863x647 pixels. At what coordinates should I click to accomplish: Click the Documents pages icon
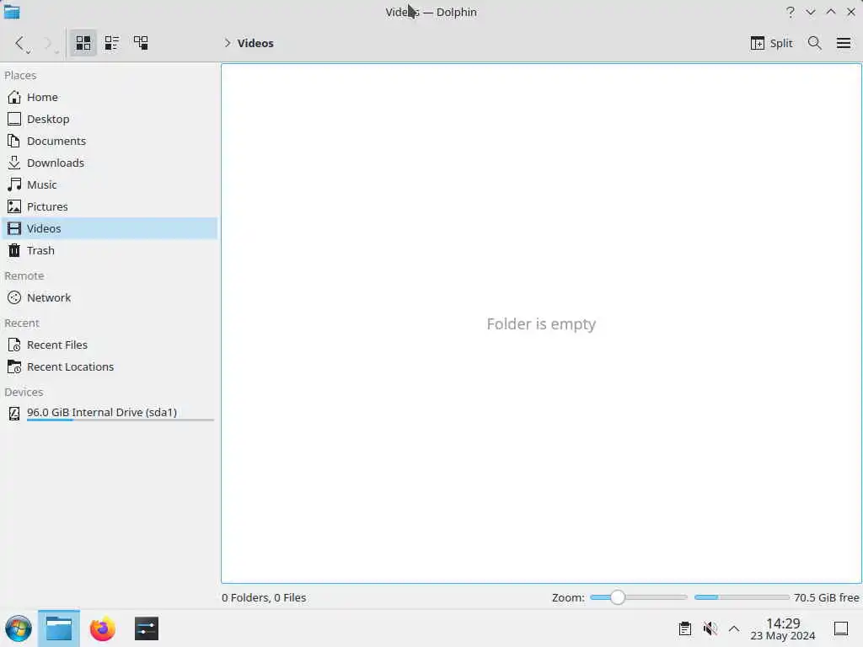(14, 141)
